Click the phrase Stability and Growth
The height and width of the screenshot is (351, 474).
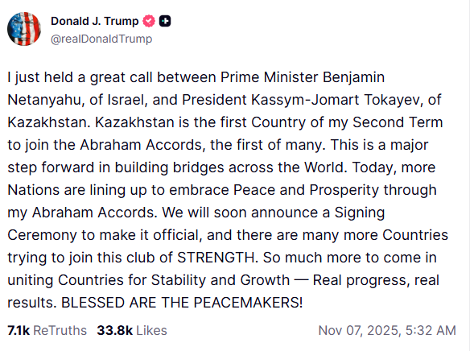221,280
